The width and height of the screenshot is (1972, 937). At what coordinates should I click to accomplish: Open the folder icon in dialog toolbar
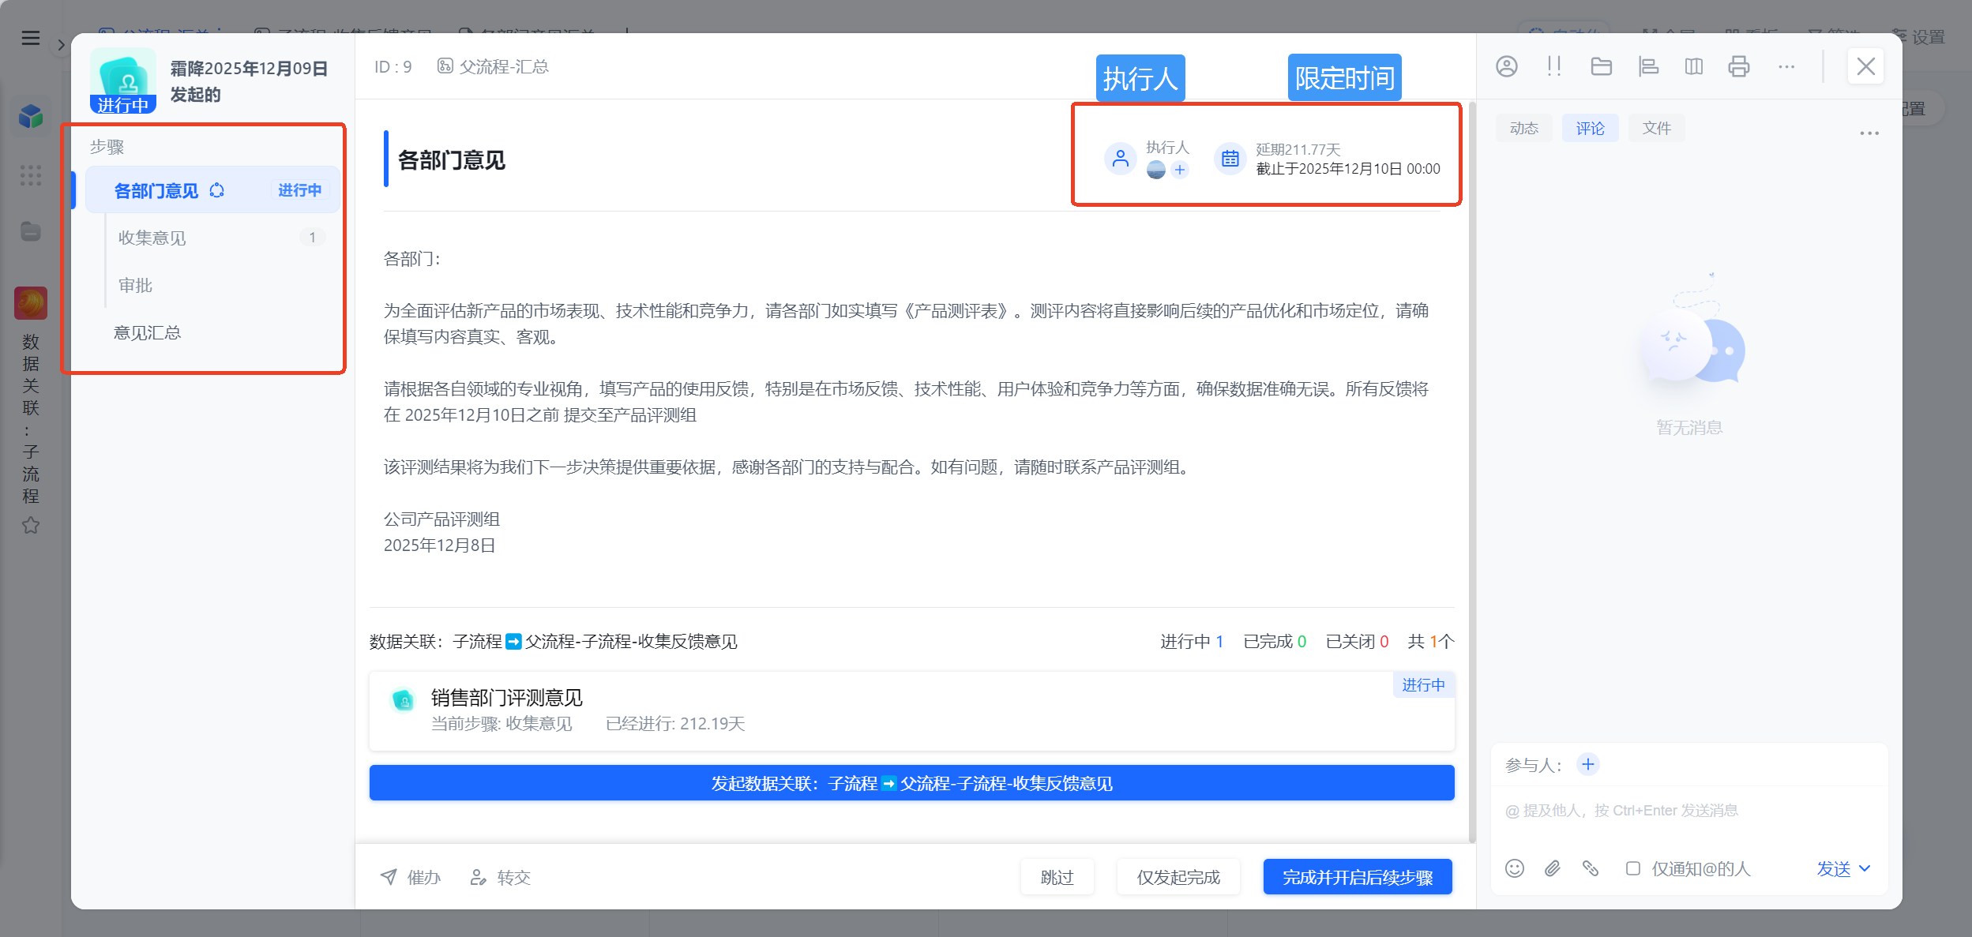tap(1602, 66)
